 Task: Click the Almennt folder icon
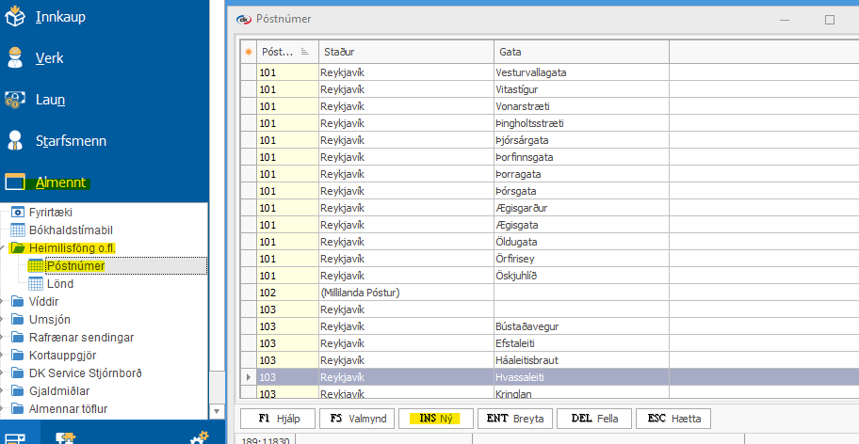pyautogui.click(x=15, y=182)
